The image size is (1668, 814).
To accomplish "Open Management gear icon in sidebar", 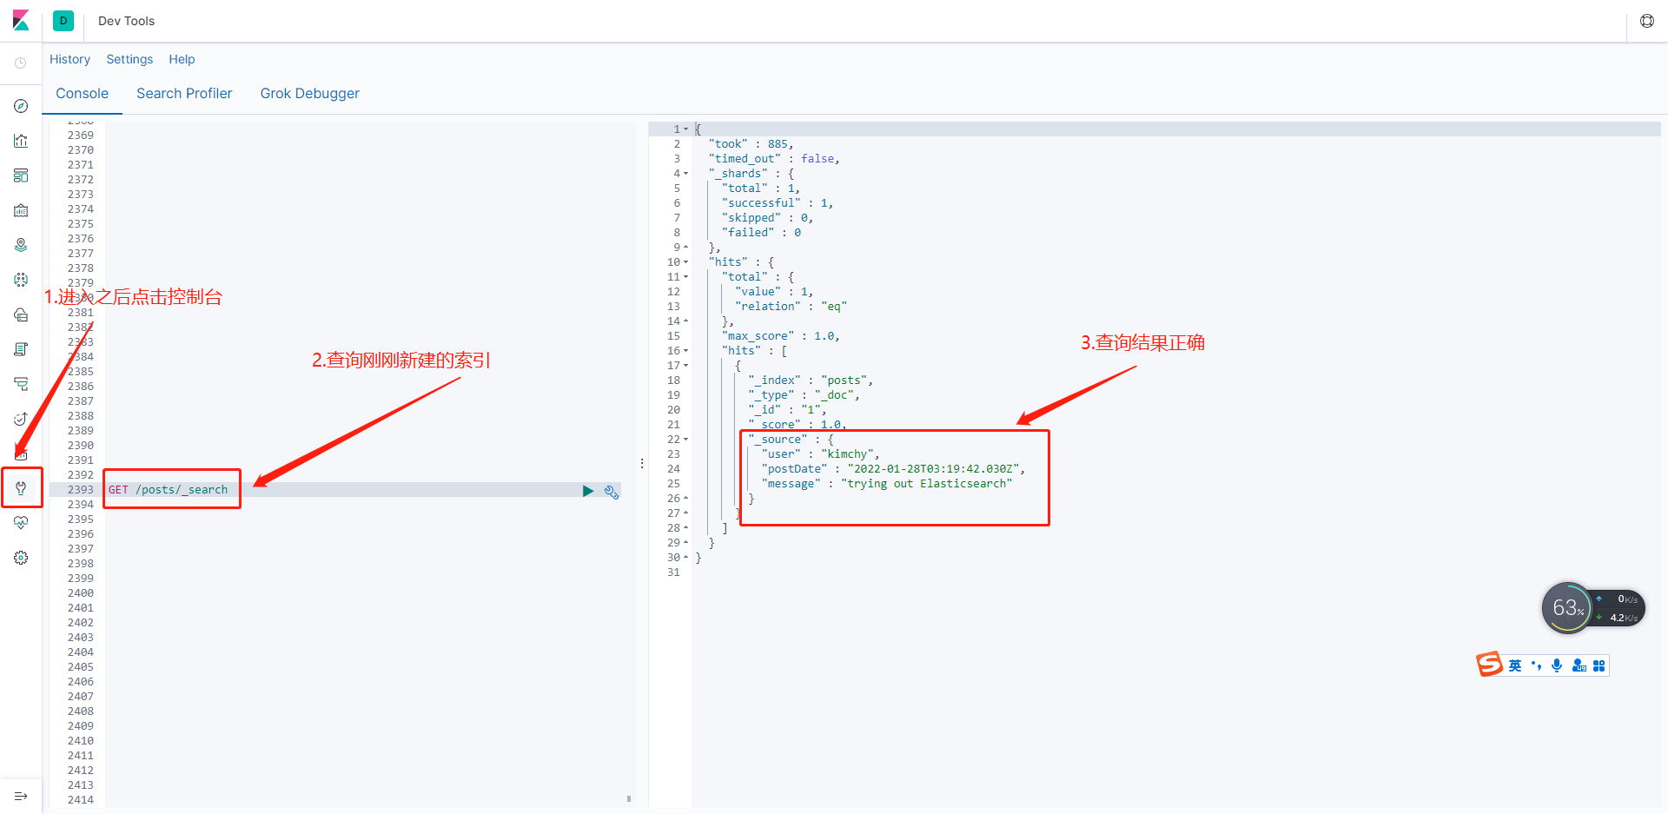I will [21, 558].
